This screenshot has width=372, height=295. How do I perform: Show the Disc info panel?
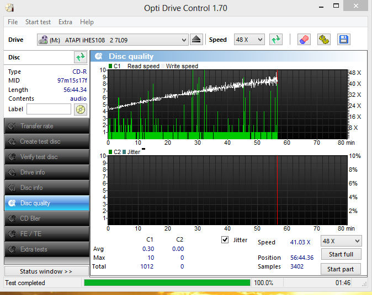pyautogui.click(x=47, y=188)
